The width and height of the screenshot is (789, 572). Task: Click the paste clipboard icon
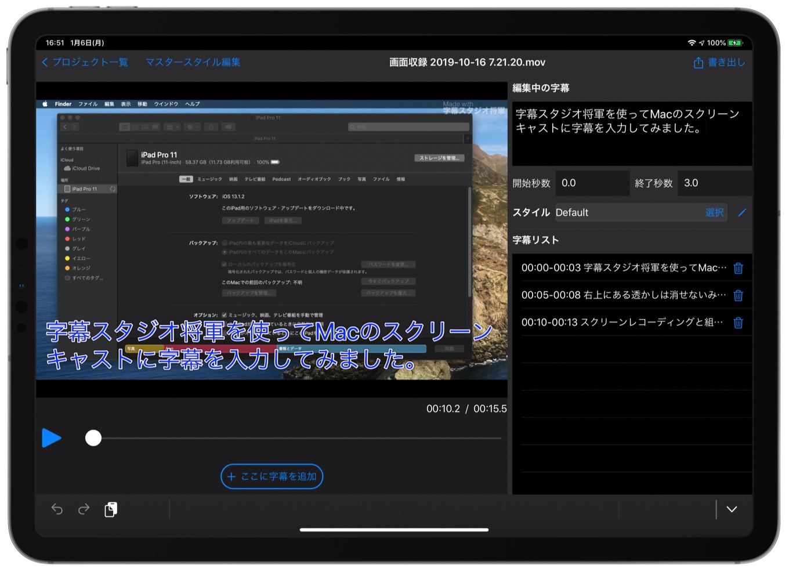point(111,509)
